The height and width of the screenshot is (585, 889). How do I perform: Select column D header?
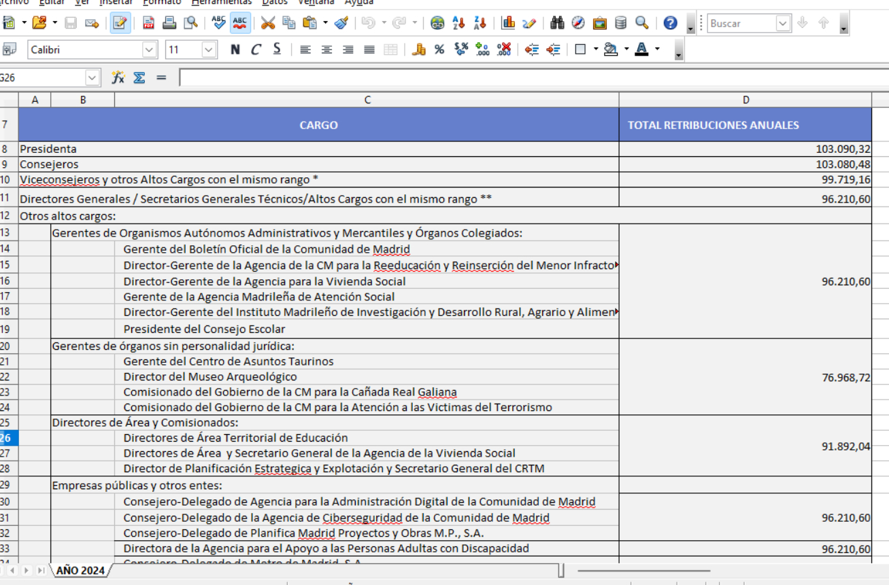point(745,100)
